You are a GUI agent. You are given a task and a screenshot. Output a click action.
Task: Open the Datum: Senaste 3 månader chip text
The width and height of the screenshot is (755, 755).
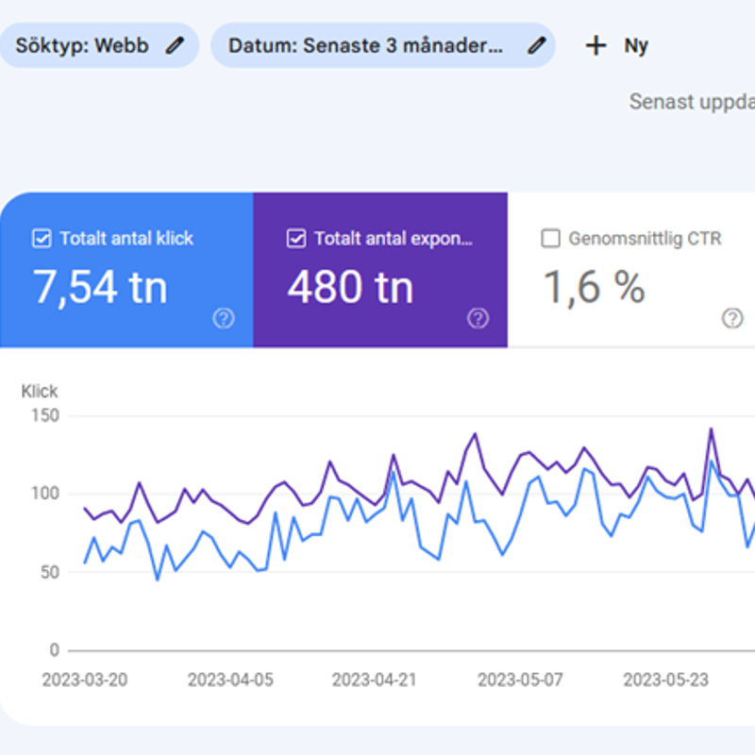(x=365, y=45)
